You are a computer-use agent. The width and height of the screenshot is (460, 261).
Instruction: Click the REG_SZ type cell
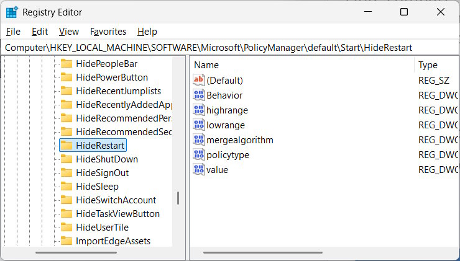pos(434,81)
